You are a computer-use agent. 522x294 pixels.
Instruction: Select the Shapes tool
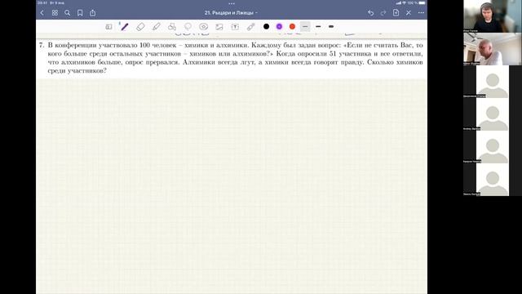tap(172, 27)
